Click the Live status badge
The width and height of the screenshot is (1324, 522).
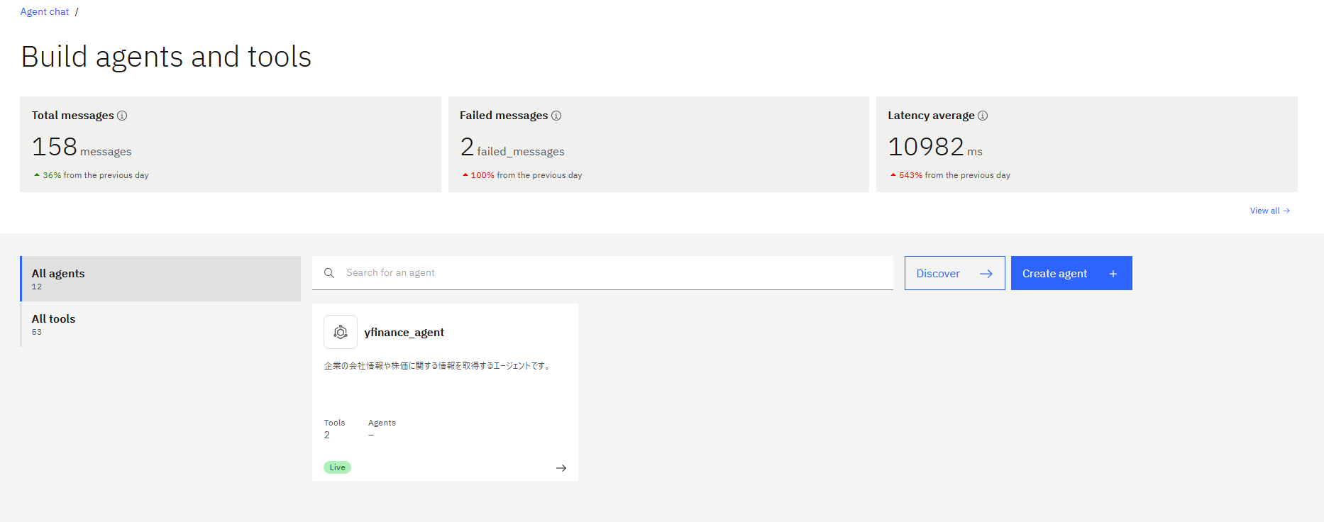337,467
